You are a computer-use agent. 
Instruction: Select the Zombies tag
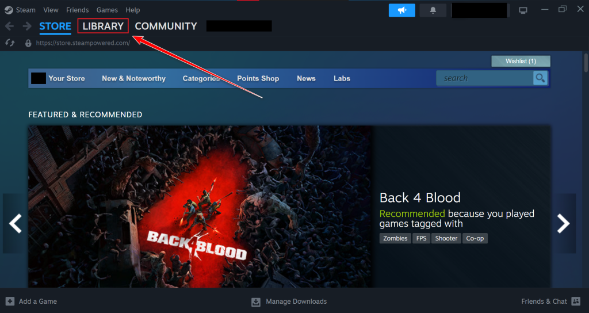pyautogui.click(x=395, y=238)
